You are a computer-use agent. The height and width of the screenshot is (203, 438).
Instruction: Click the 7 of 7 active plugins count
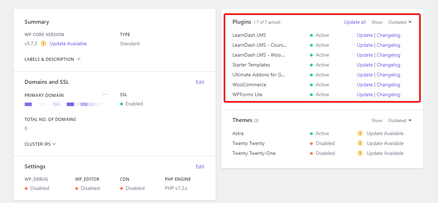coord(267,22)
